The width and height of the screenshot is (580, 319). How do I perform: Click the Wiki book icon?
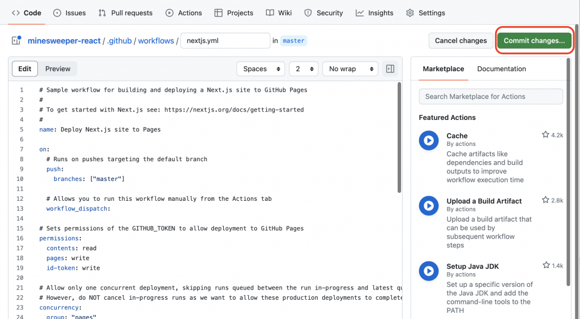tap(270, 13)
